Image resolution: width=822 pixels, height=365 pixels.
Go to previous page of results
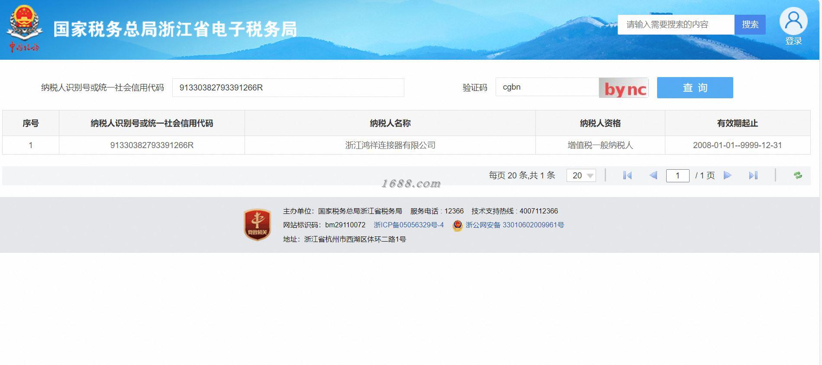[653, 175]
